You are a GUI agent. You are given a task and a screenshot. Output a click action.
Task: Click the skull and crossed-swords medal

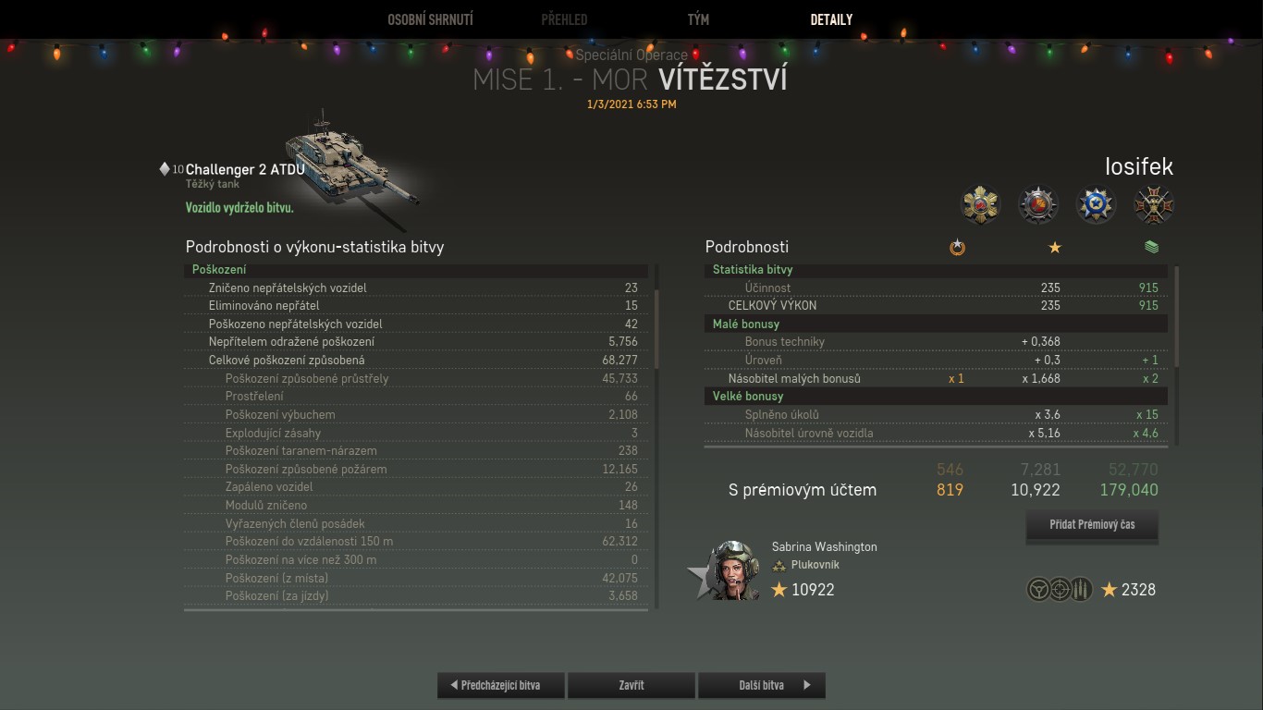[1154, 204]
